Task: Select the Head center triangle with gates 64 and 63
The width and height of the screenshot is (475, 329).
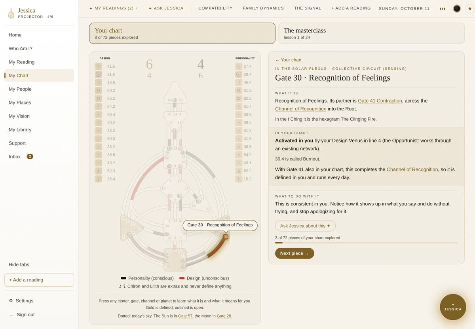Action: [175, 93]
